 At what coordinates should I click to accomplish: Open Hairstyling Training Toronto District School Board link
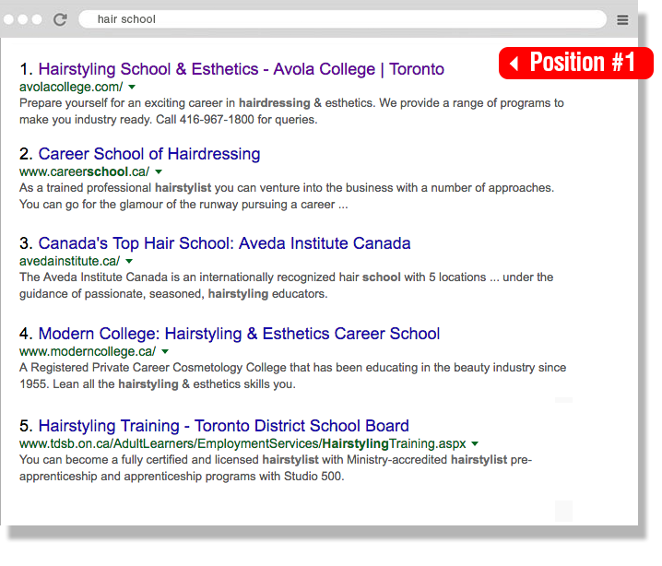pos(223,426)
